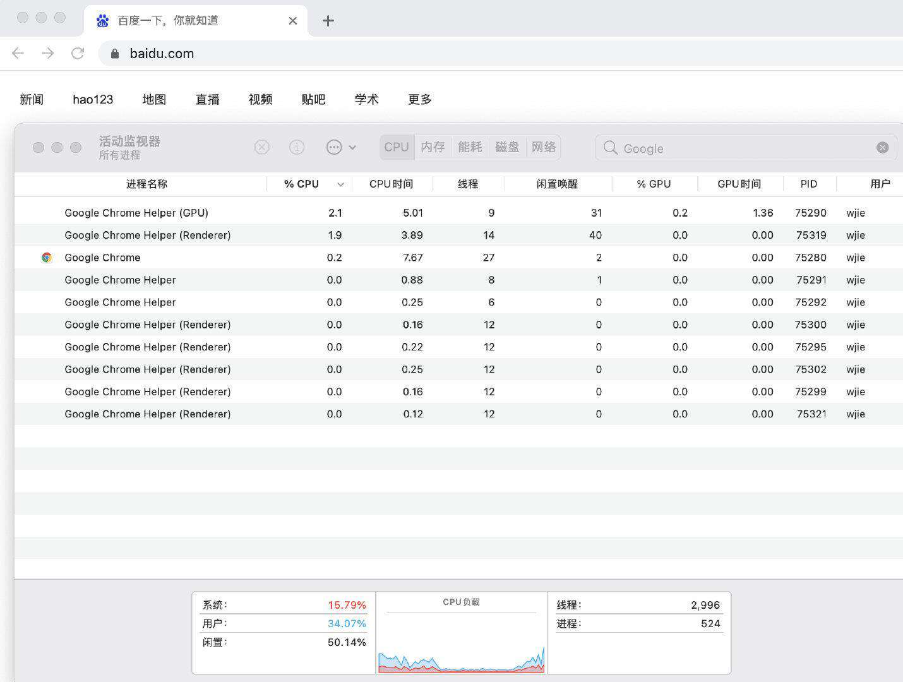Viewport: 903px width, 682px height.
Task: Switch to the 磁盘 tab
Action: [507, 147]
